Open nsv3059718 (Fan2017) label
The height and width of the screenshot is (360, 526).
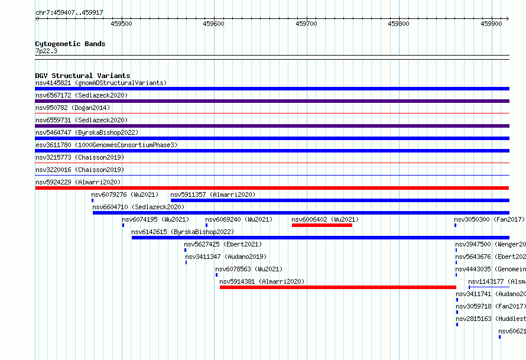491,306
